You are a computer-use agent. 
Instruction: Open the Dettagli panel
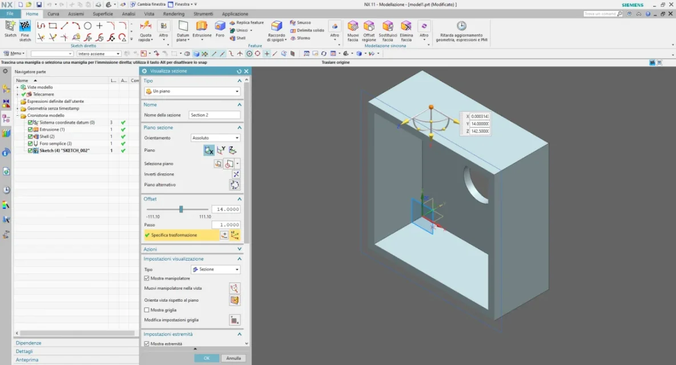pos(24,351)
